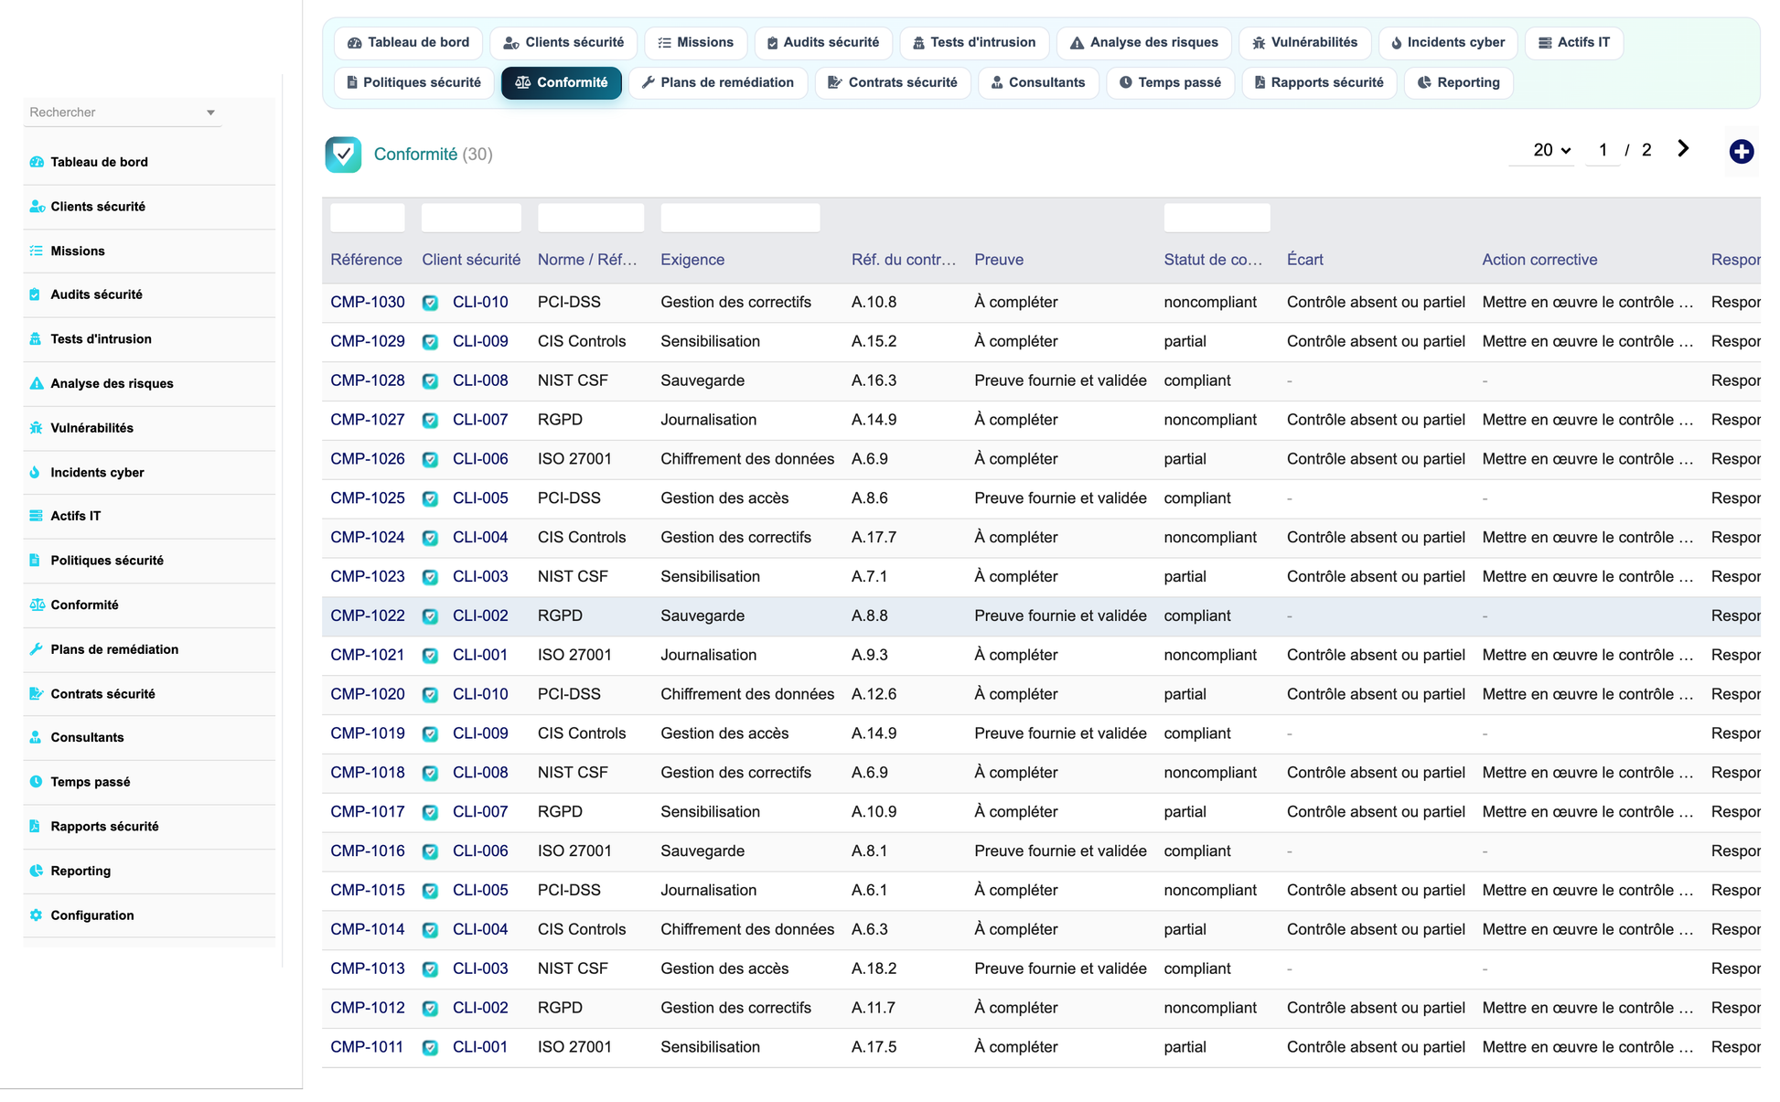This screenshot has height=1102, width=1780.
Task: Click 'Journalisation' in CMP-1021 row
Action: pyautogui.click(x=708, y=655)
